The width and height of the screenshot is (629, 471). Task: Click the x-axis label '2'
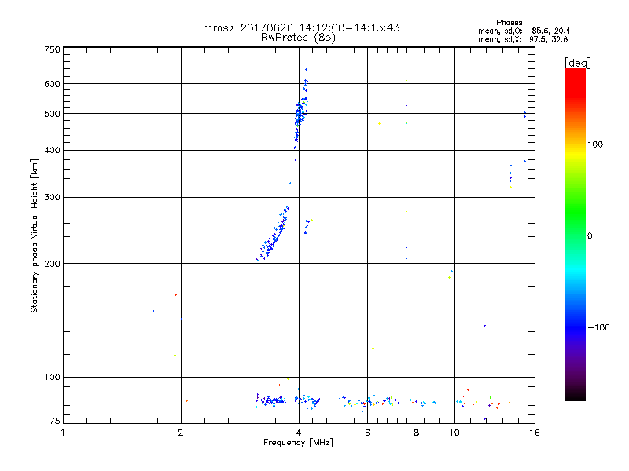(181, 433)
